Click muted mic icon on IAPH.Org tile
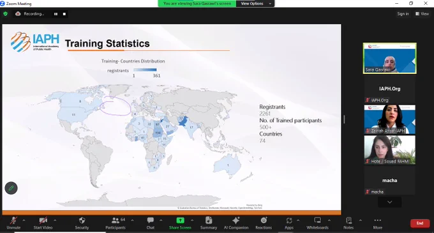 pyautogui.click(x=368, y=100)
